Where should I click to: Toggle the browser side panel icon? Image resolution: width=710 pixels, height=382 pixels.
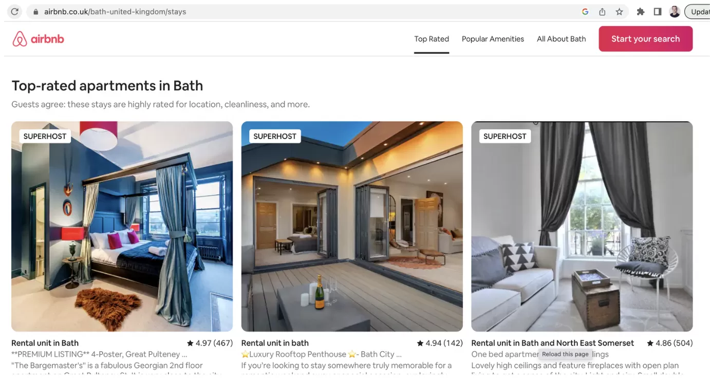tap(658, 11)
